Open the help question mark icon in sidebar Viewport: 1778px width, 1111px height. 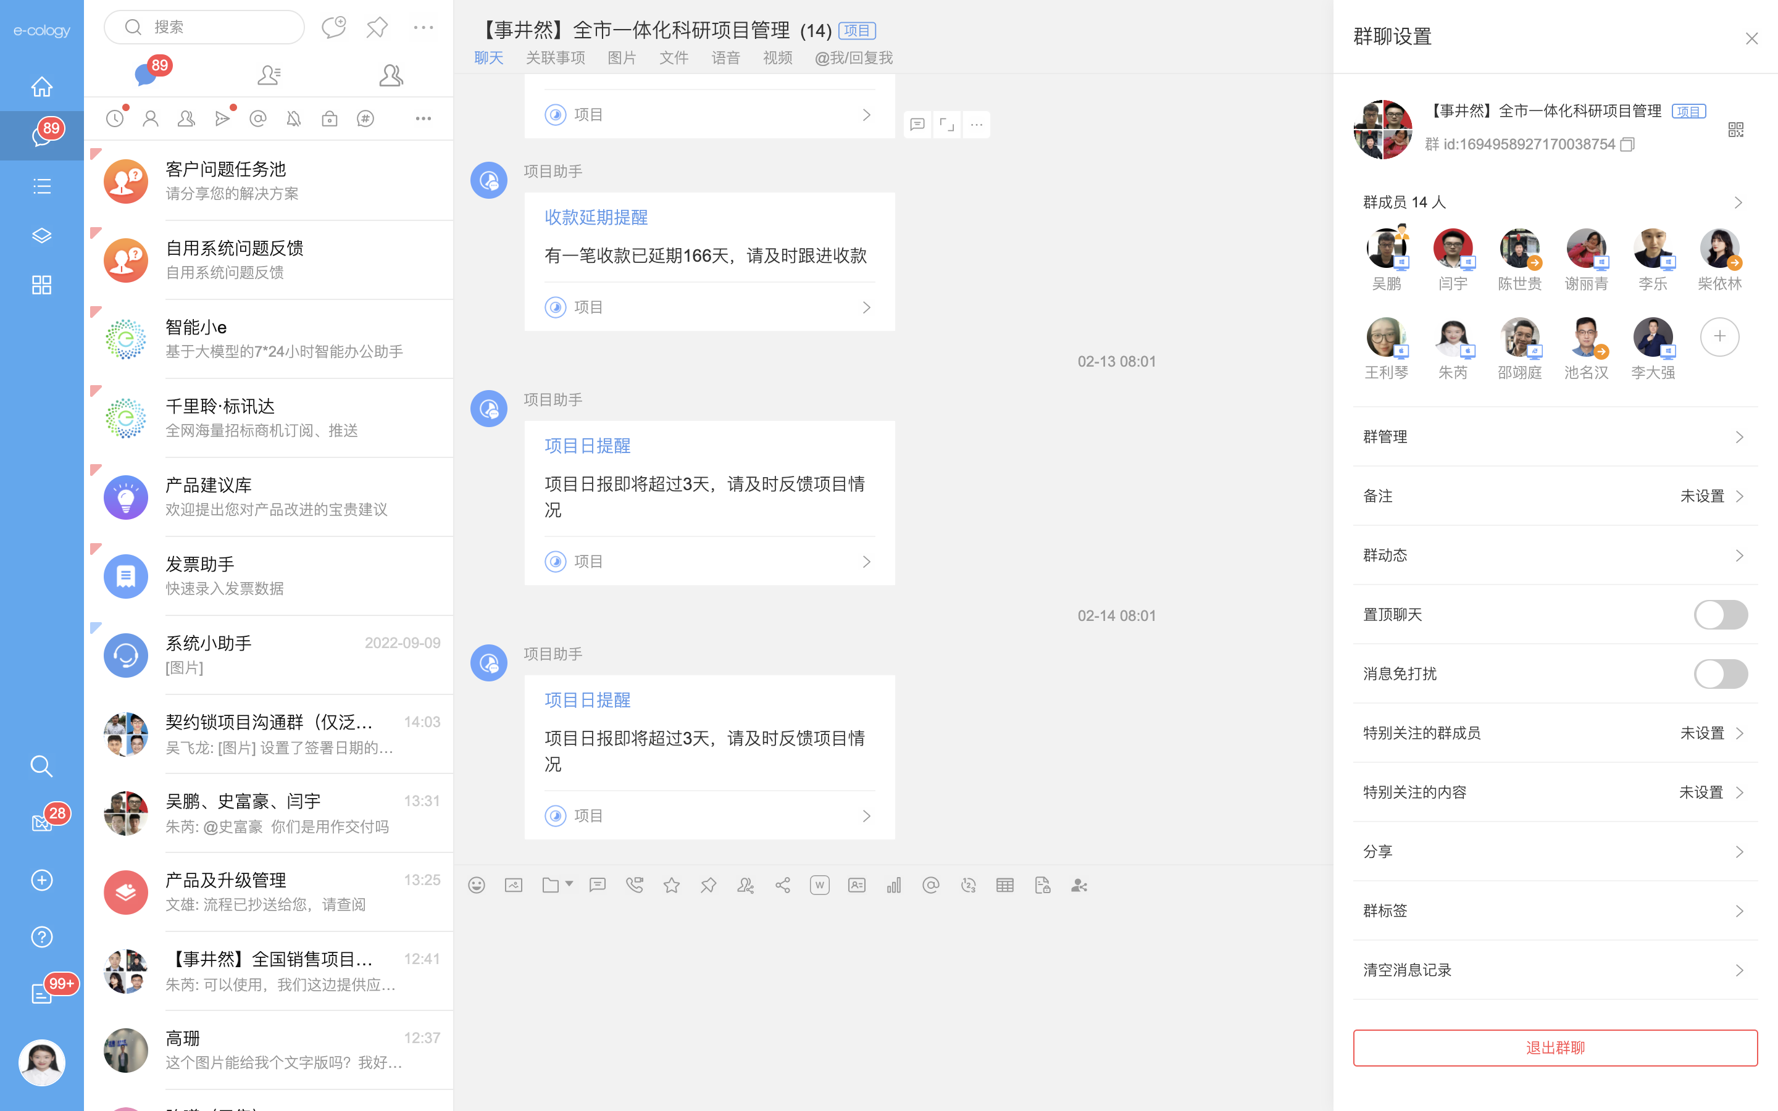[x=42, y=937]
